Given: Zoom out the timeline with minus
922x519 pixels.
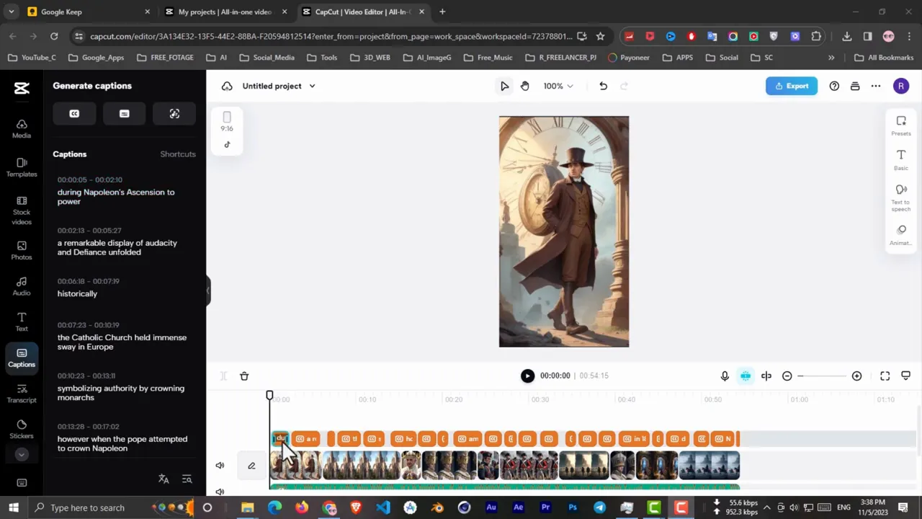Looking at the screenshot, I should click(787, 376).
